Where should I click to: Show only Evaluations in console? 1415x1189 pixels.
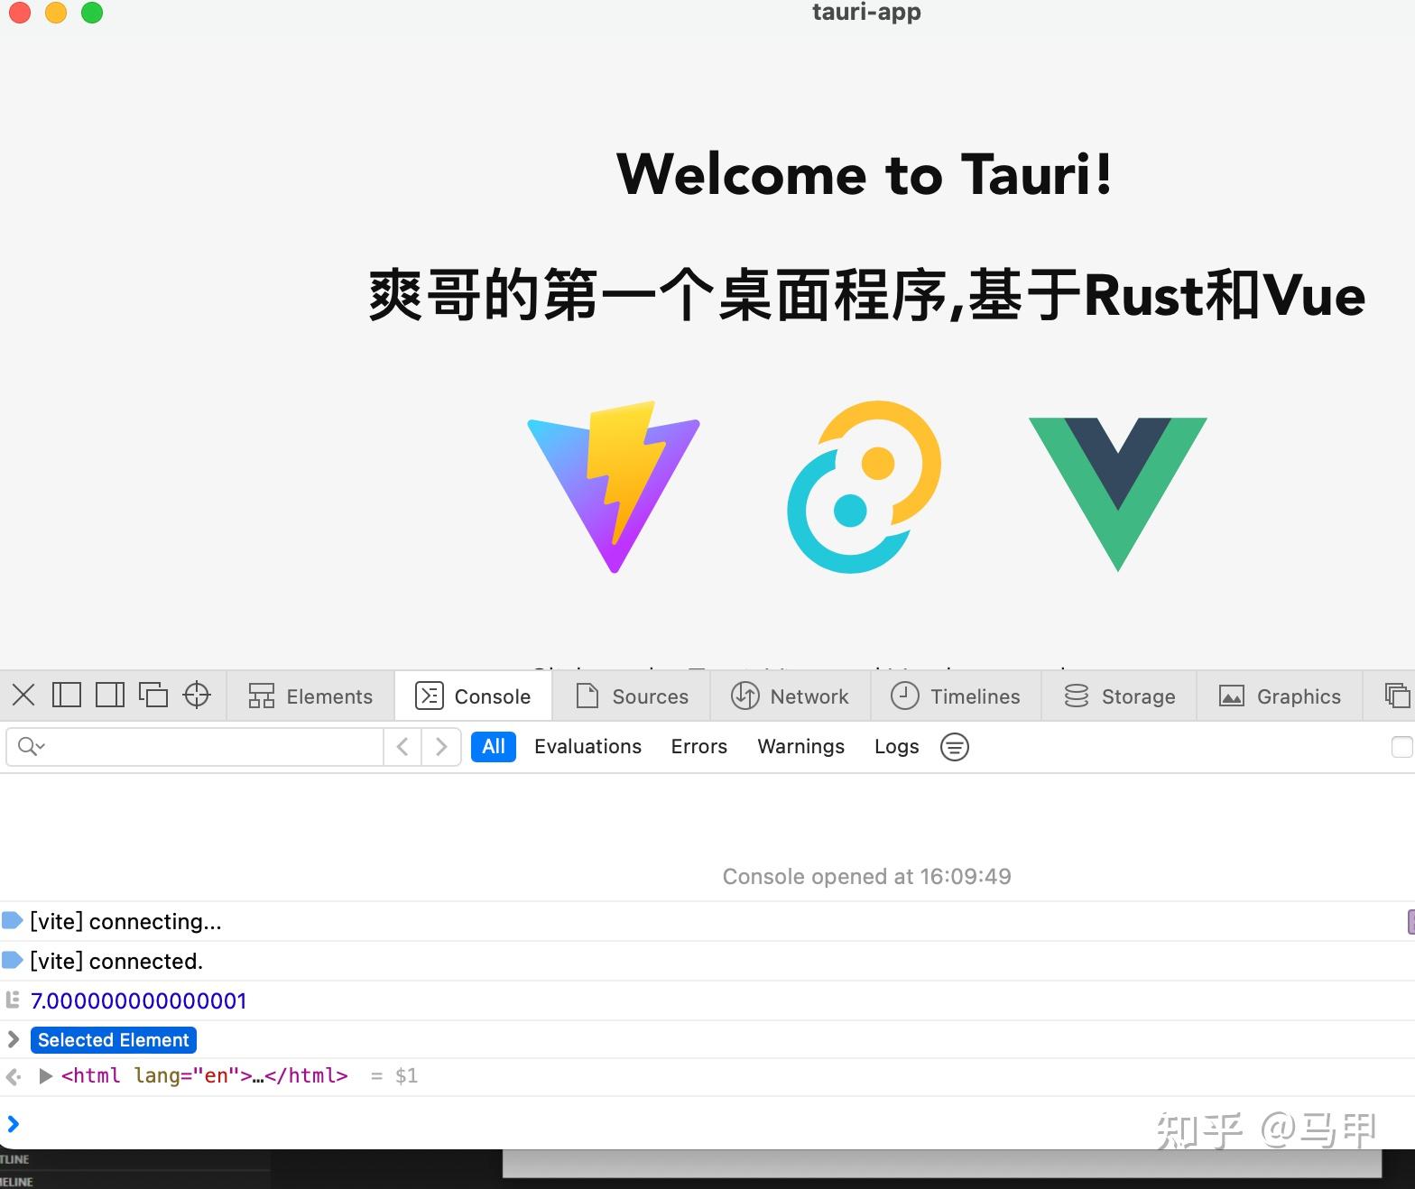pyautogui.click(x=587, y=747)
